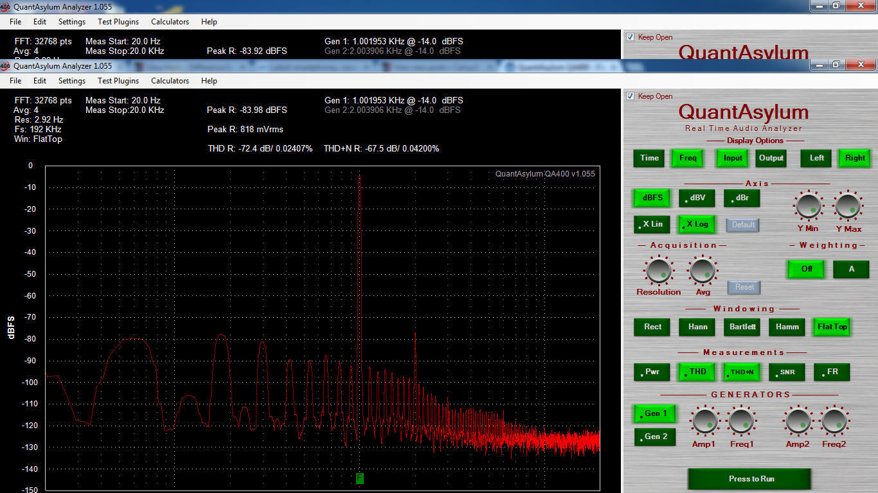Open Test Plugins menu in front window
This screenshot has height=493, width=878.
tap(118, 81)
